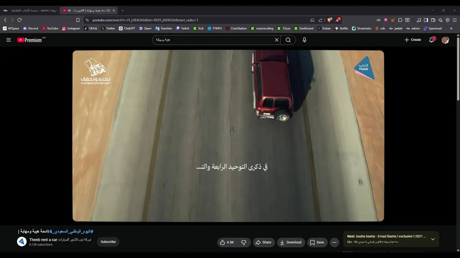Screen dimensions: 460x258
Task: Open Brave Rewards triangle icon
Action: (x=337, y=20)
